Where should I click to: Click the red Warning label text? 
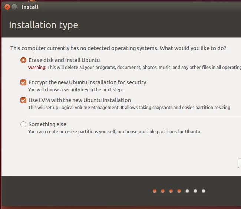37,68
